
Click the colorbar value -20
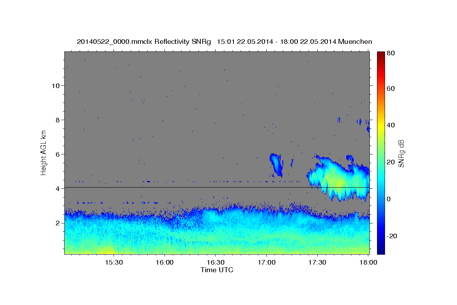pyautogui.click(x=392, y=236)
